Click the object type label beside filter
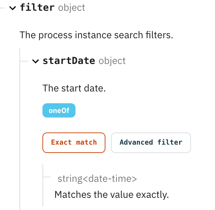Screen dimensions: 215x210 pos(72,8)
